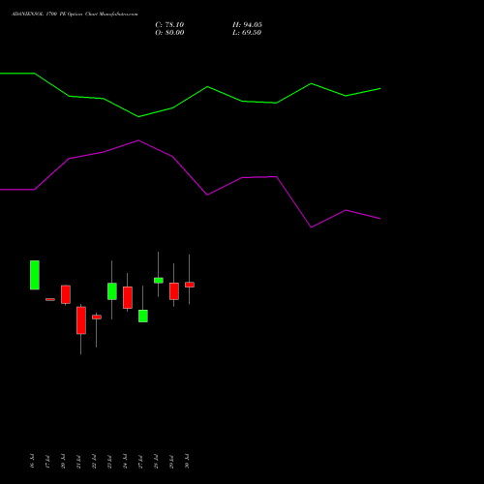The image size is (484, 484).
Task: Click the red candlestick for 29 Jul
Action: (174, 291)
